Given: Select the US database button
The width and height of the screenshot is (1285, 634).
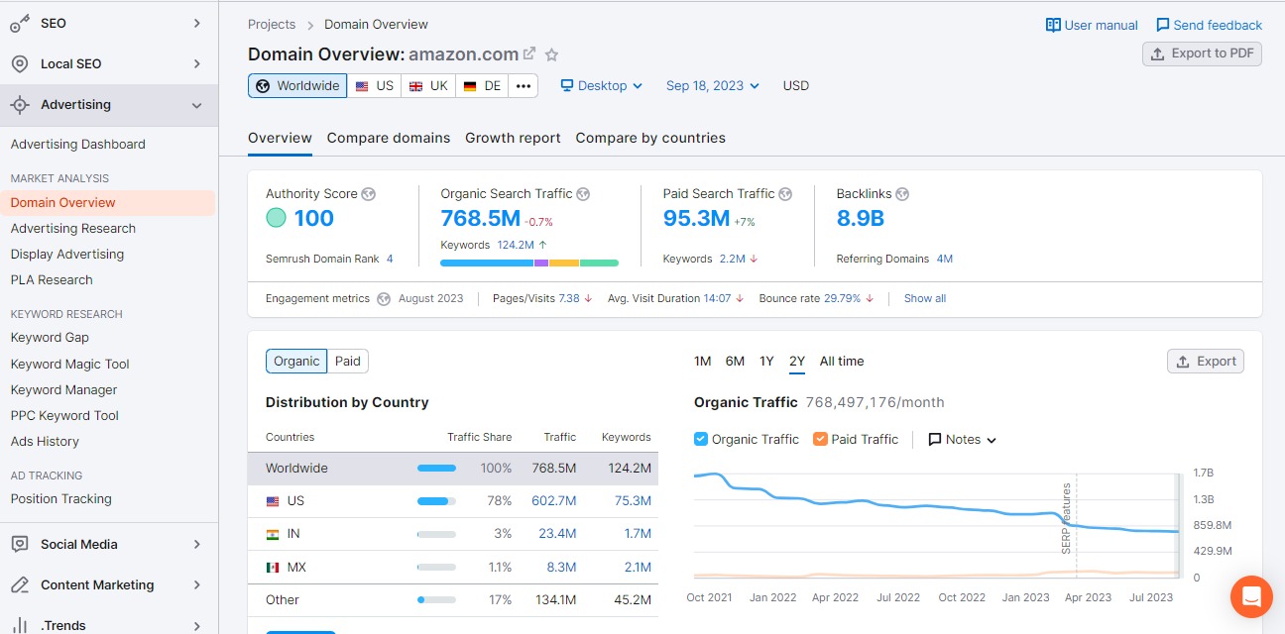Looking at the screenshot, I should tap(375, 86).
